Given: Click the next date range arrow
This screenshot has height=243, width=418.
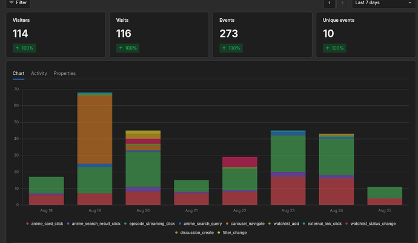Looking at the screenshot, I should (x=342, y=3).
